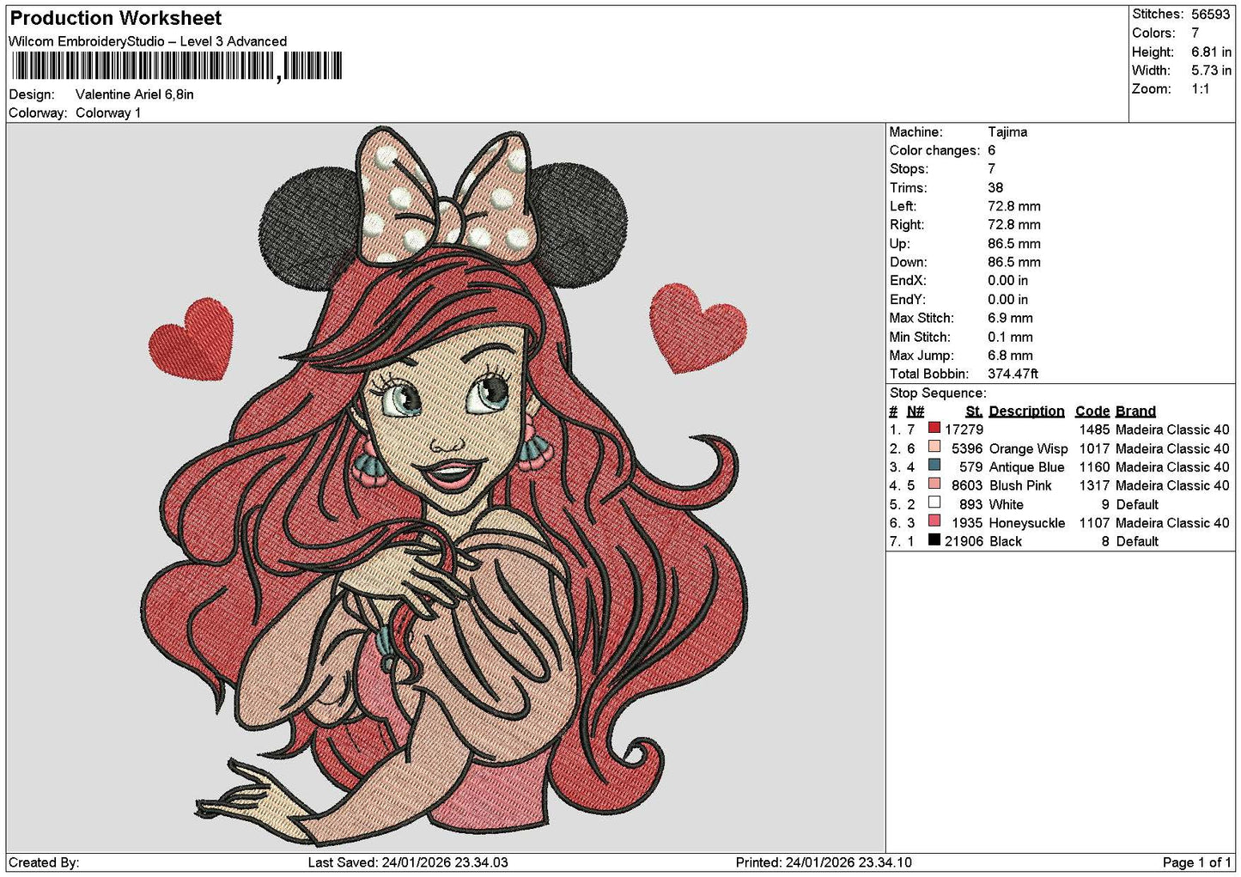Click the Trims value 38
Image resolution: width=1241 pixels, height=877 pixels.
pos(995,188)
